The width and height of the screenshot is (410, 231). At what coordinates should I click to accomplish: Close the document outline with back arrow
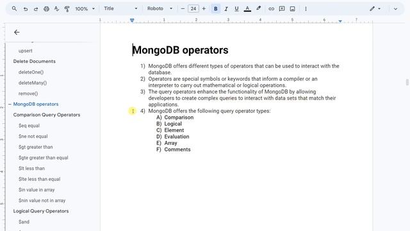17,32
